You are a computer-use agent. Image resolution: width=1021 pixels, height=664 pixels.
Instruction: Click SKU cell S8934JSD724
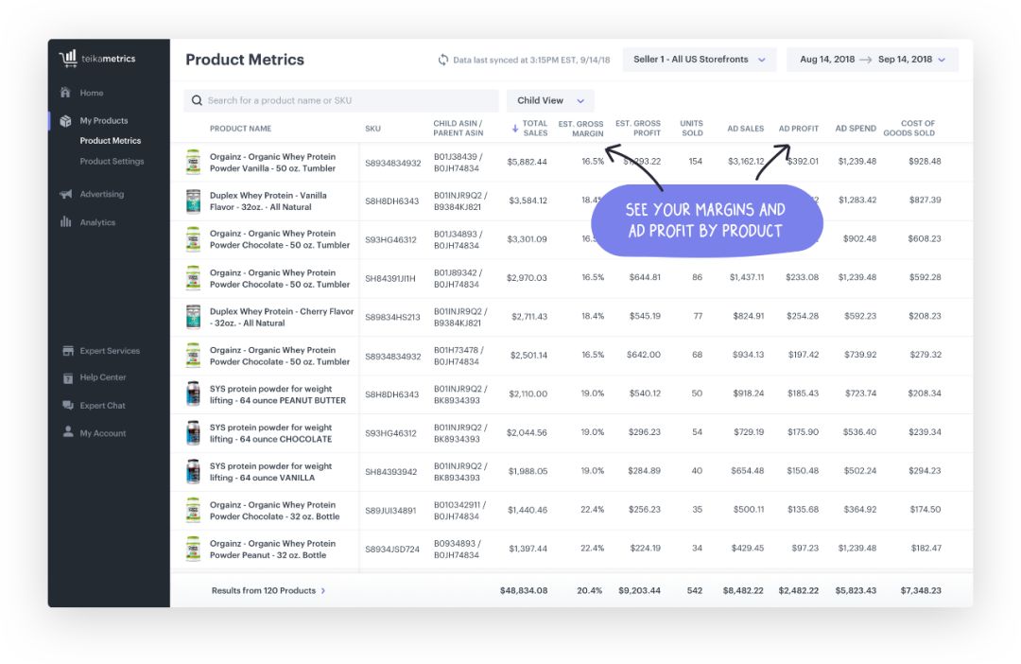(x=392, y=550)
